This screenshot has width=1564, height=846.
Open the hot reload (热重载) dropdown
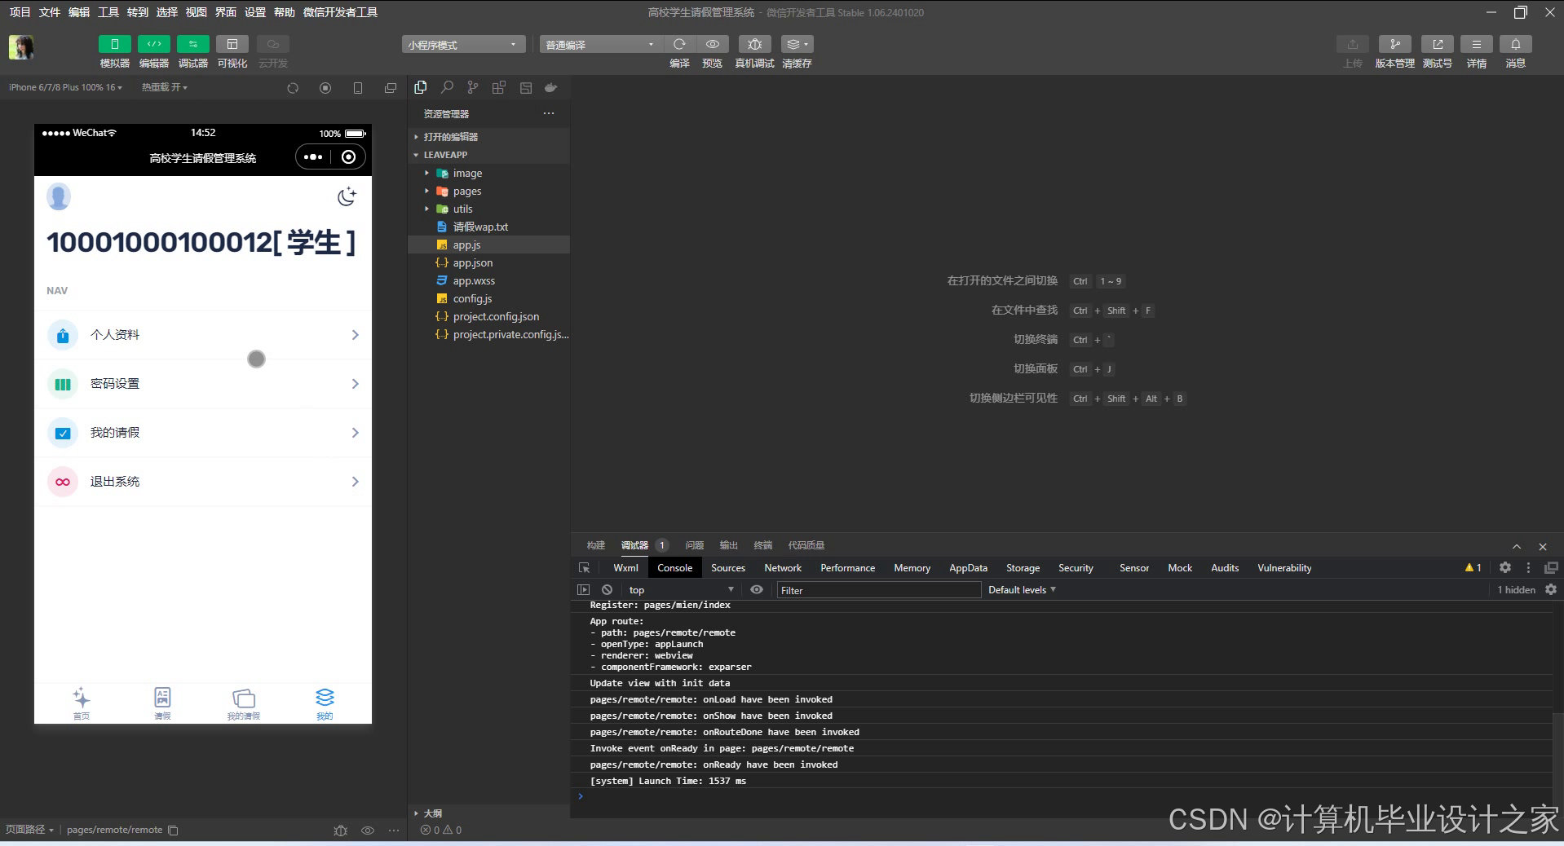point(164,87)
